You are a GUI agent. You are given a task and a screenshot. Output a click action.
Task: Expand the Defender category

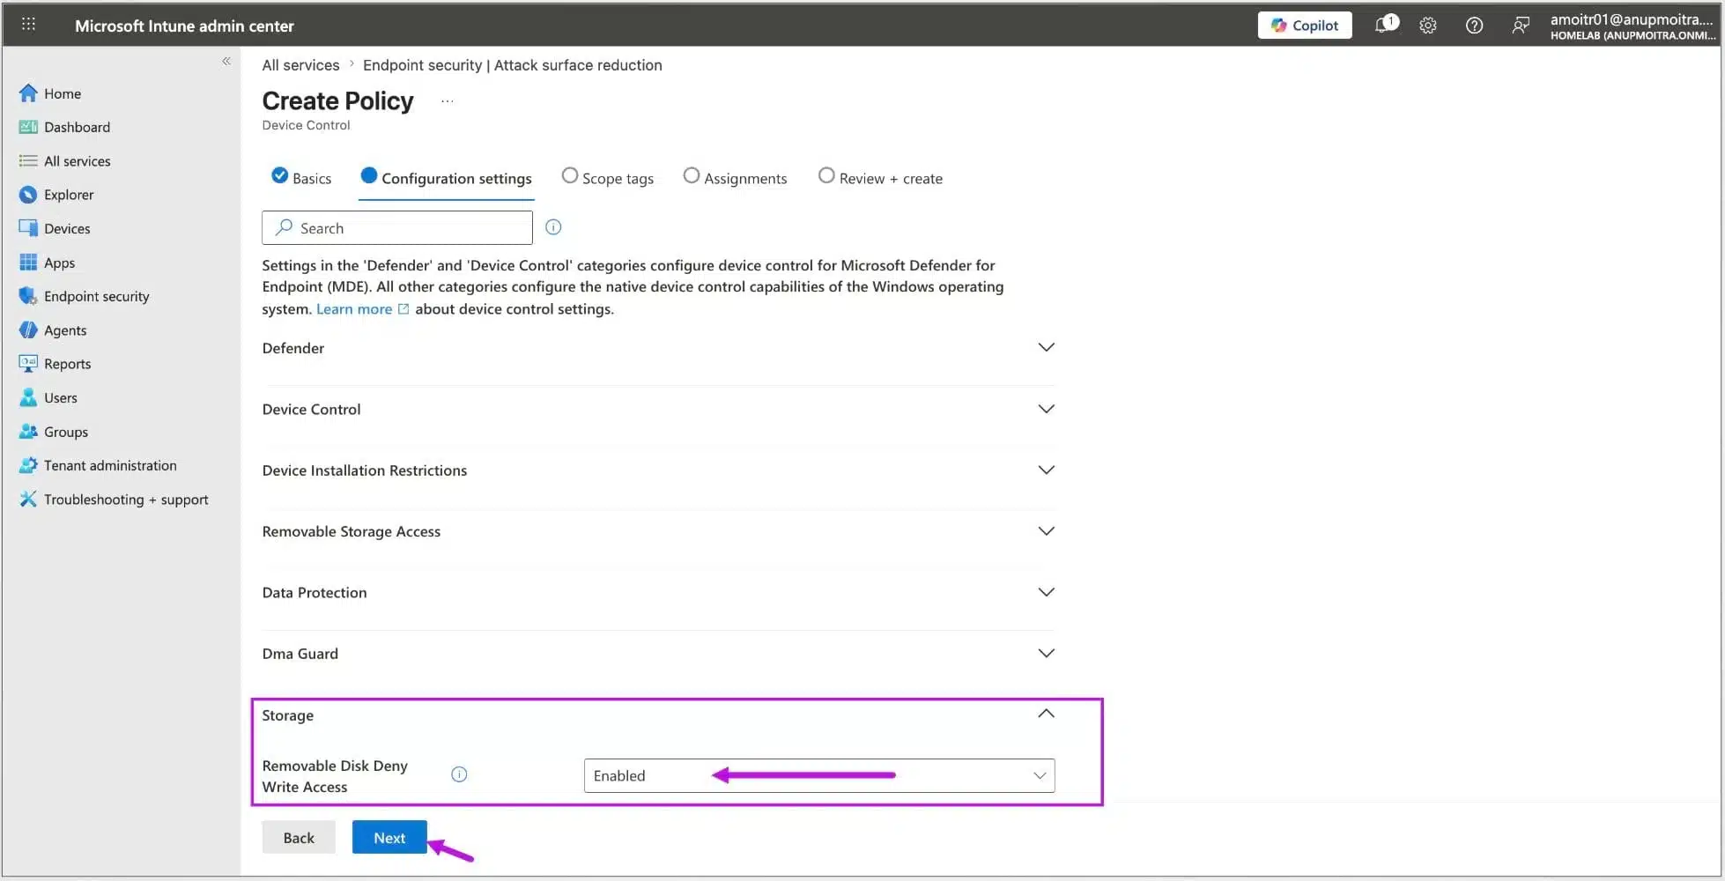pyautogui.click(x=658, y=348)
